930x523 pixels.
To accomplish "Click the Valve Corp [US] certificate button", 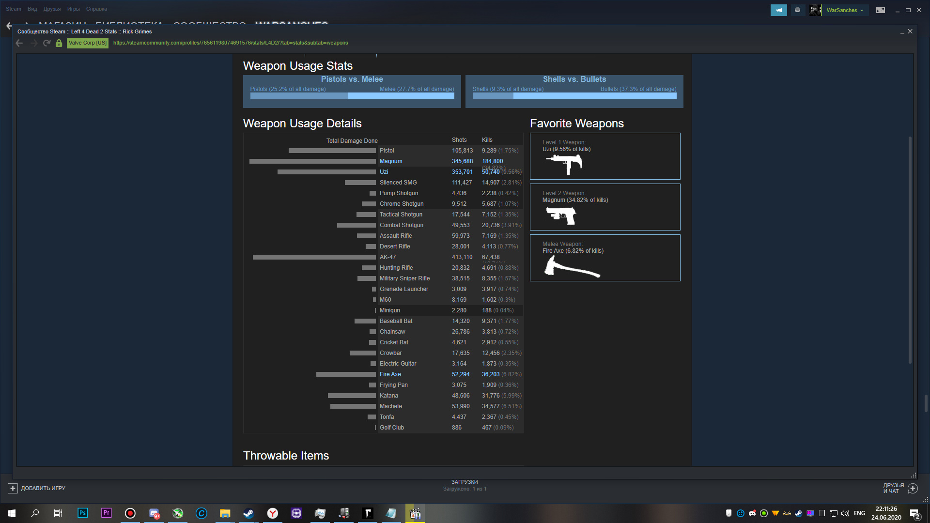I will [x=88, y=43].
